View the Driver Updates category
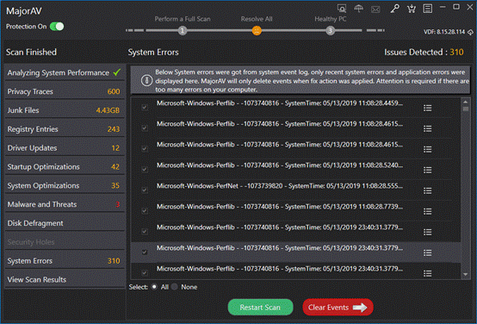Screen dimensions: 477x324 (x=65, y=148)
